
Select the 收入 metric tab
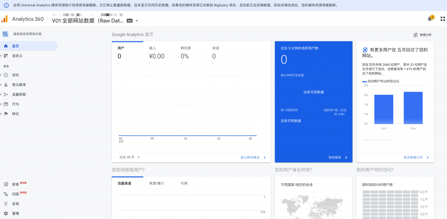[x=159, y=54]
